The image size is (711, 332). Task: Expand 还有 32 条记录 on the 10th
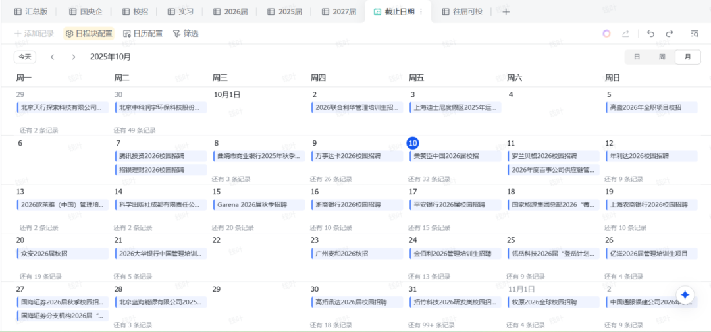(429, 179)
